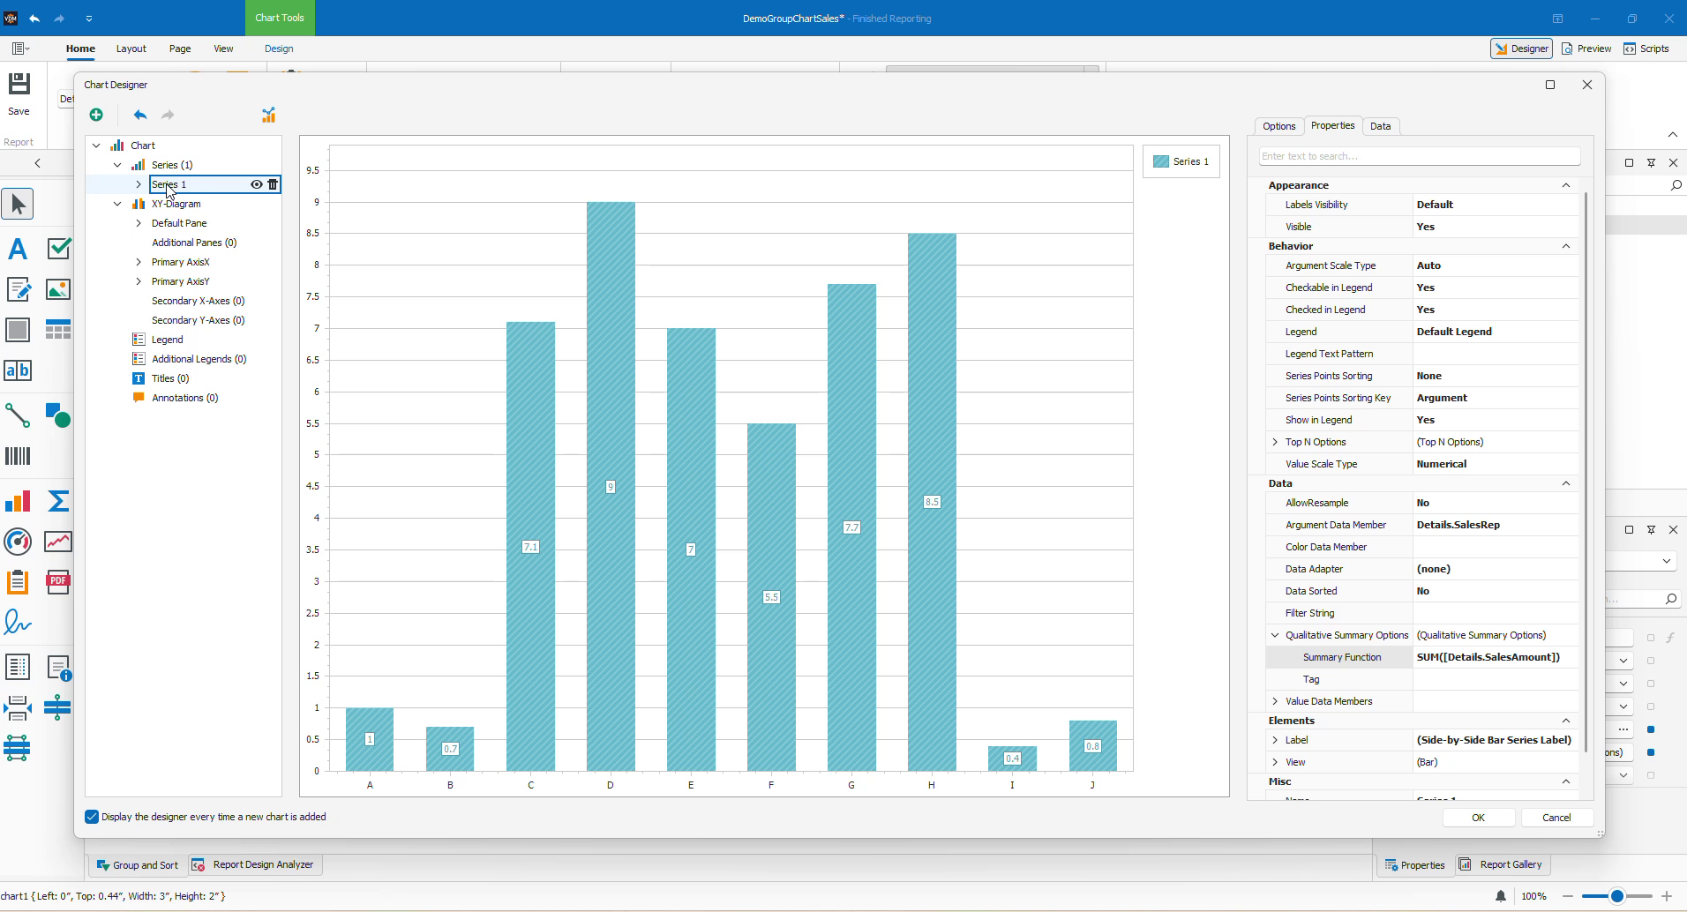This screenshot has width=1687, height=912.
Task: Select the Signature tool in toolbox
Action: [x=18, y=623]
